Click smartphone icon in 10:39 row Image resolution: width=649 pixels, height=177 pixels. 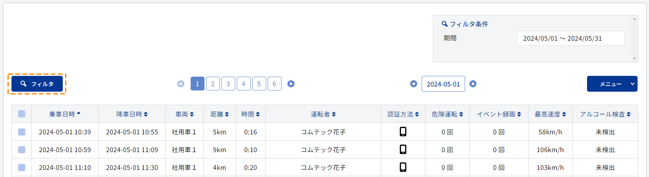[x=403, y=132]
